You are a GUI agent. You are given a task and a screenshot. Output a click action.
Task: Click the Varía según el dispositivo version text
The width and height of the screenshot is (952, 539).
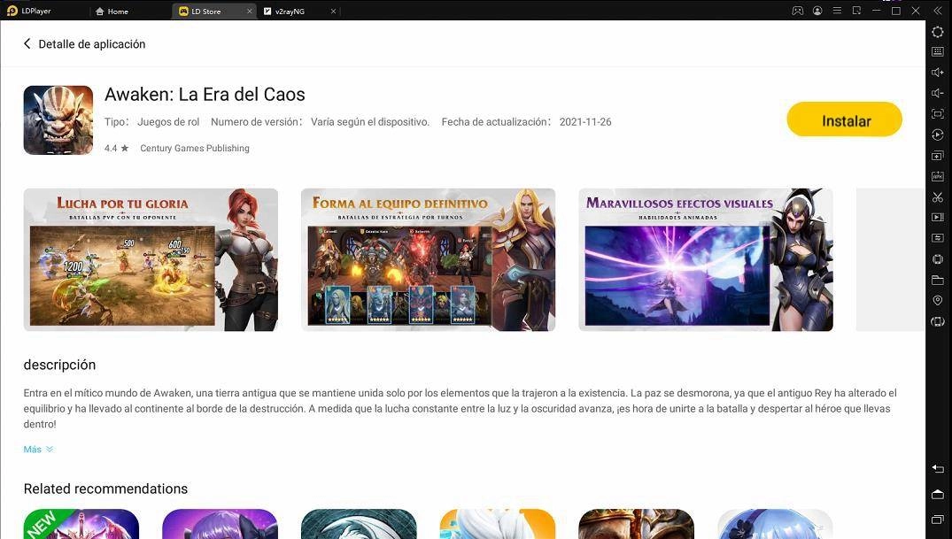click(370, 122)
